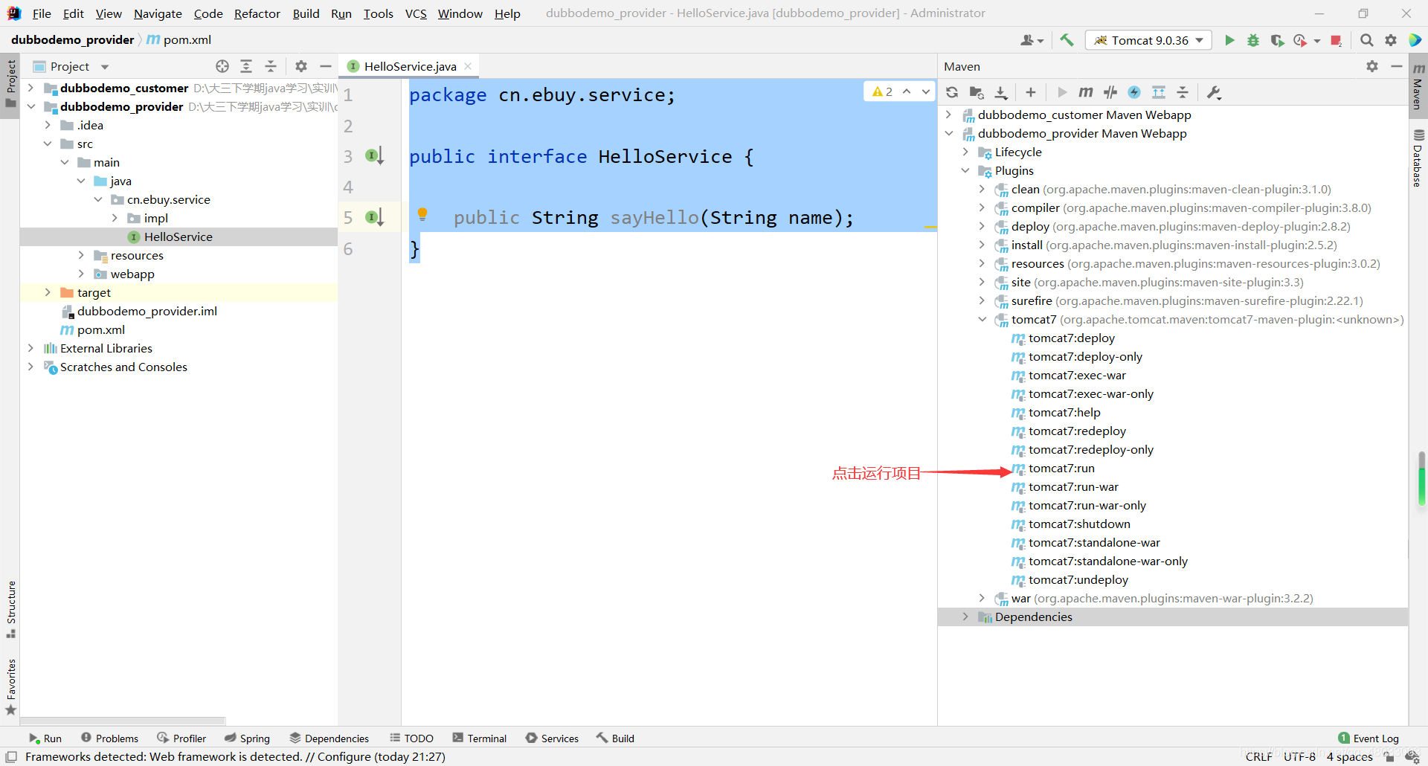Click the intention light bulb on line 5
The image size is (1428, 766).
coord(422,214)
